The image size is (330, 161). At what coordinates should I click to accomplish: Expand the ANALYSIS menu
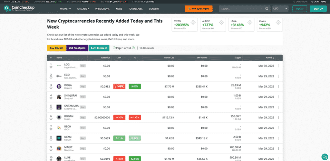point(83,9)
